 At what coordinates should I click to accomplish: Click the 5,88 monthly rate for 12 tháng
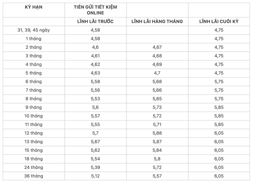(x=157, y=133)
